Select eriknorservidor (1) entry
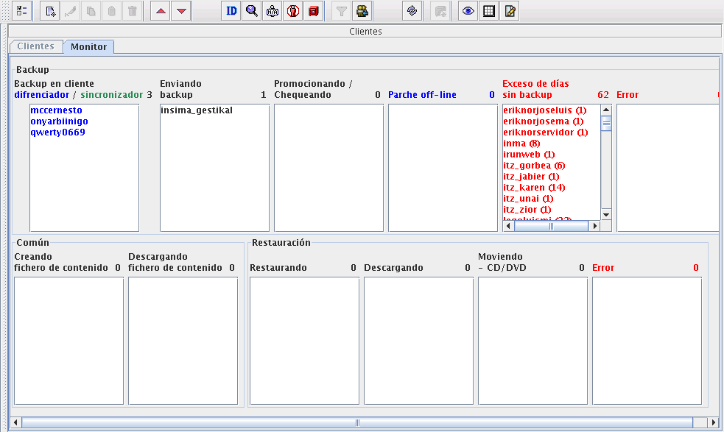This screenshot has width=724, height=432. point(546,132)
